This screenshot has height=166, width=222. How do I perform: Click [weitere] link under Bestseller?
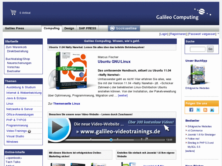190,151
